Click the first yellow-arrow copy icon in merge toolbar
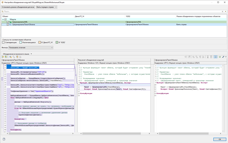Screen dimensions: 228x143 coord(3,57)
